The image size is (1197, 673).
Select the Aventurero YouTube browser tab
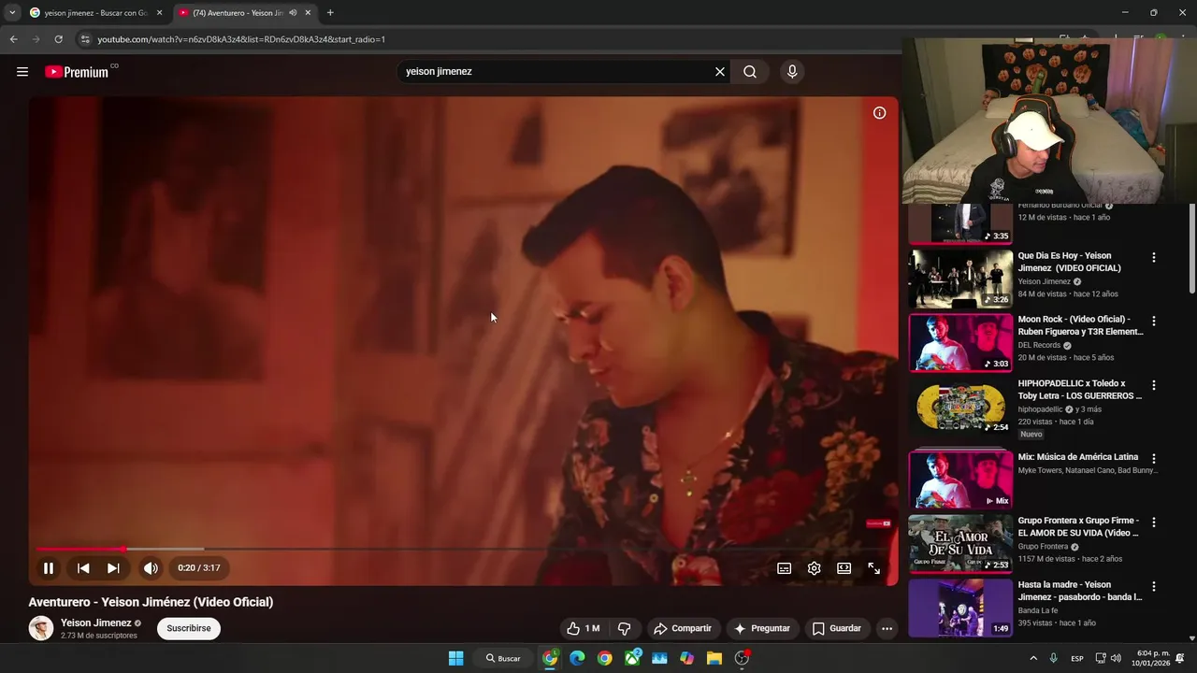[238, 13]
